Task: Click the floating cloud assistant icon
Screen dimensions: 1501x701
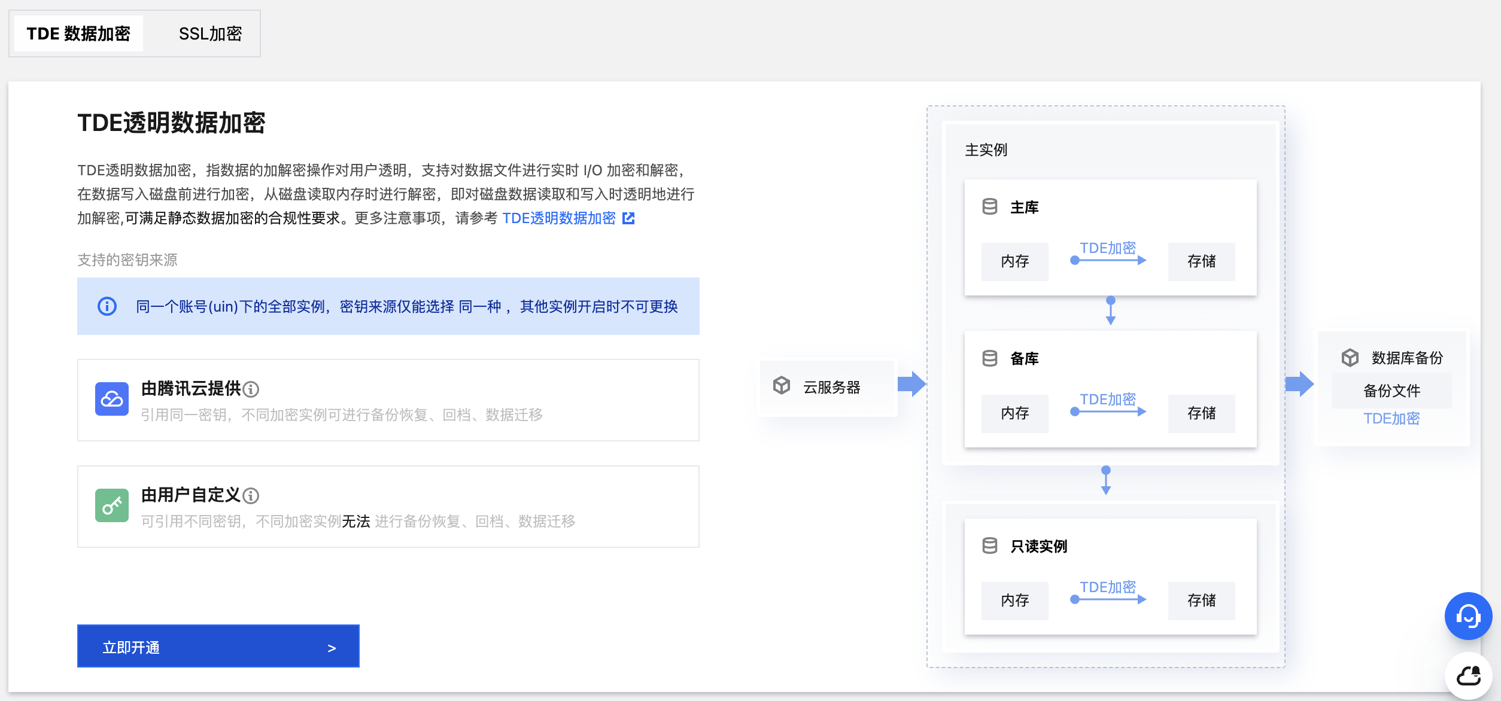Action: coord(1468,676)
